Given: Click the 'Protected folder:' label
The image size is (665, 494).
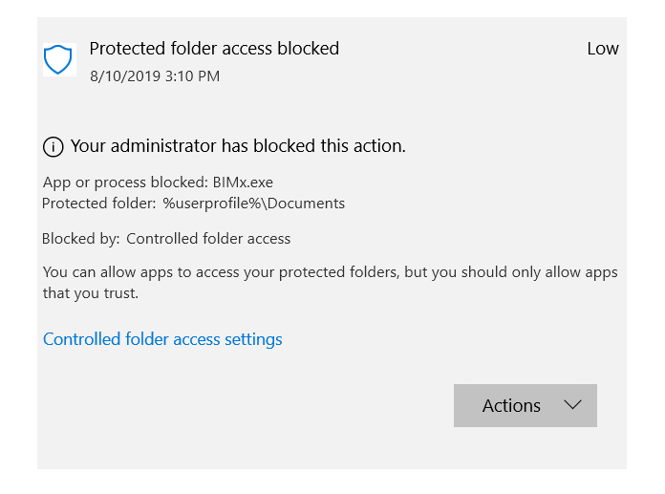Looking at the screenshot, I should click(99, 204).
